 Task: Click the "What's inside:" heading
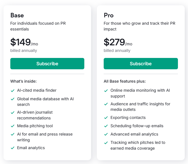pyautogui.click(x=23, y=81)
